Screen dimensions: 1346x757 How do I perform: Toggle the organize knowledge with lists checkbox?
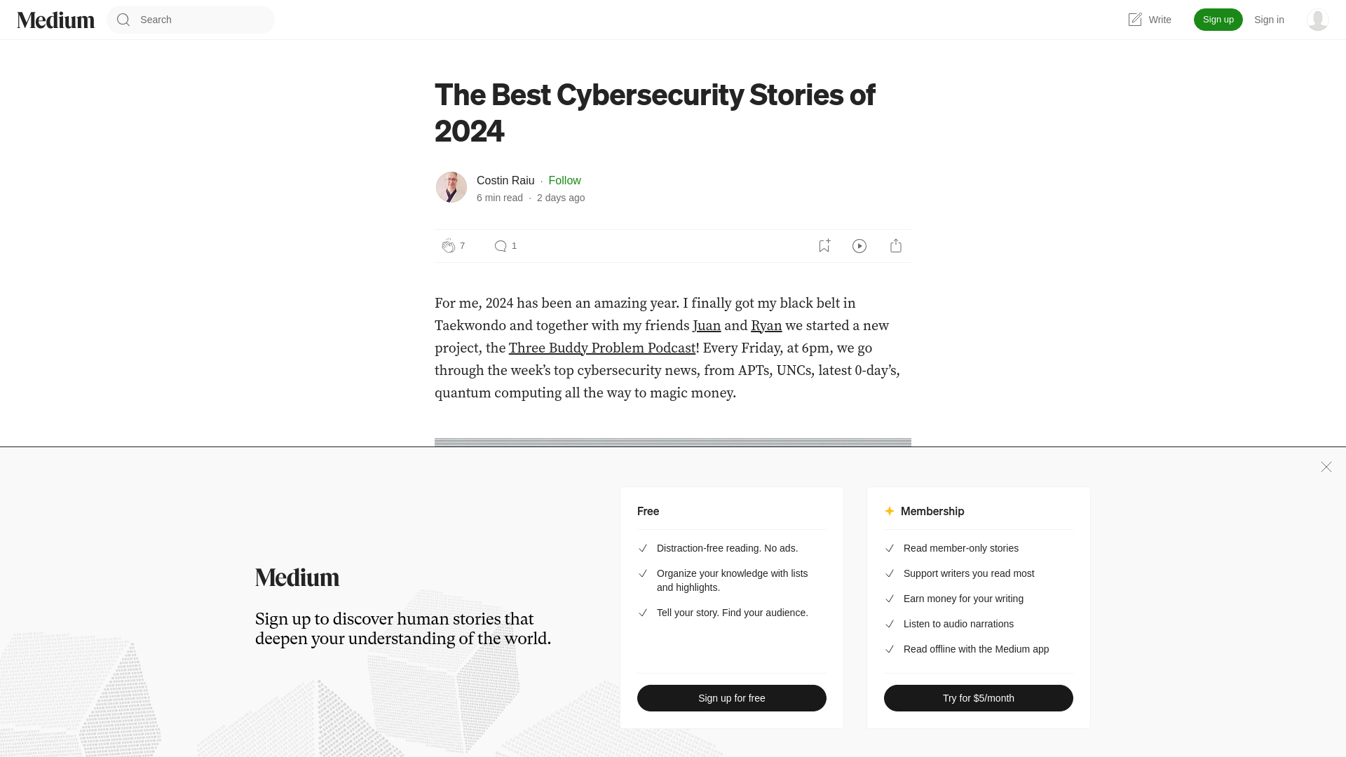point(641,573)
